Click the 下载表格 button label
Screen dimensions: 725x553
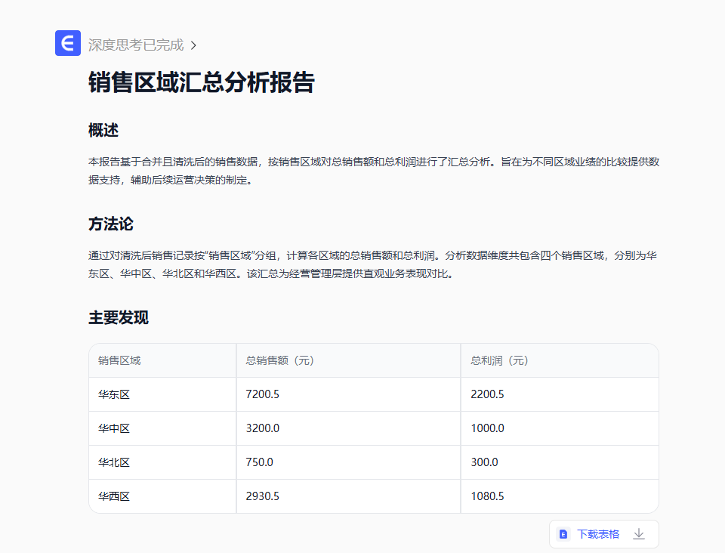(597, 534)
